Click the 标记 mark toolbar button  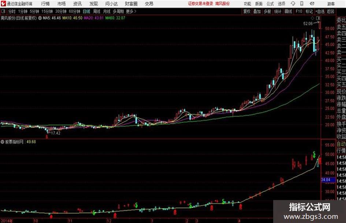(x=309, y=11)
